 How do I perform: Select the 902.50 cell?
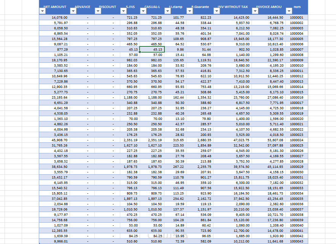[232, 49]
